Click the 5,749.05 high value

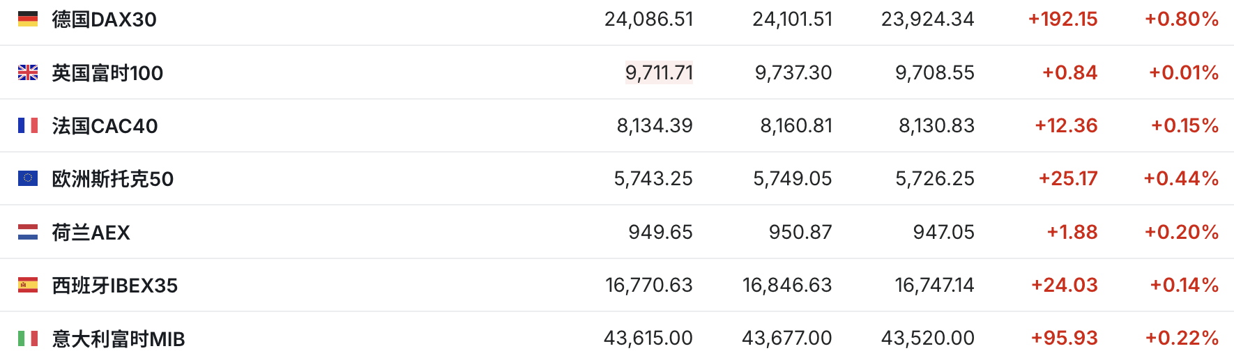click(x=792, y=178)
